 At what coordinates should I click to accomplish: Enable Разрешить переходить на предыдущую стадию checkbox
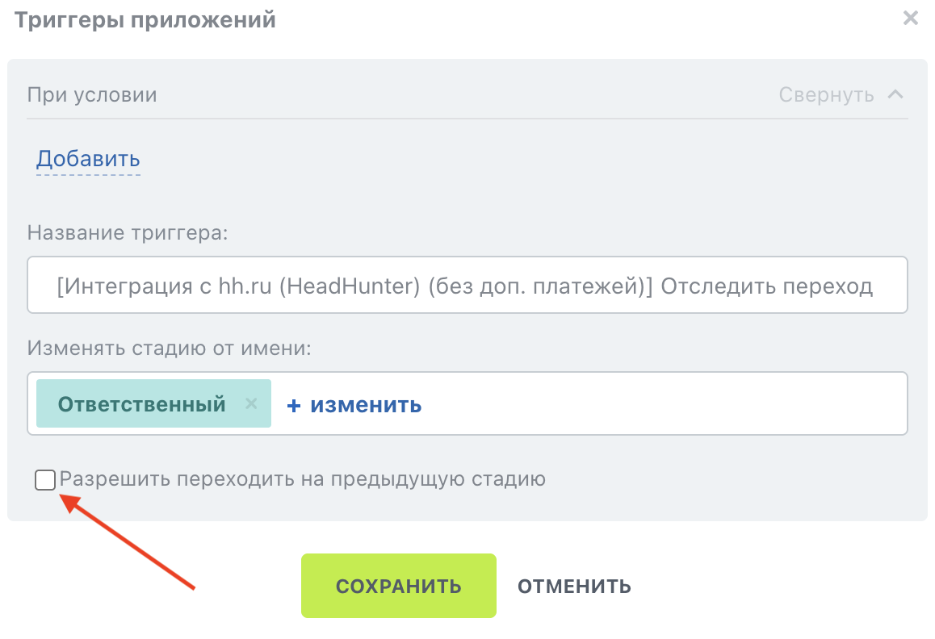[44, 480]
